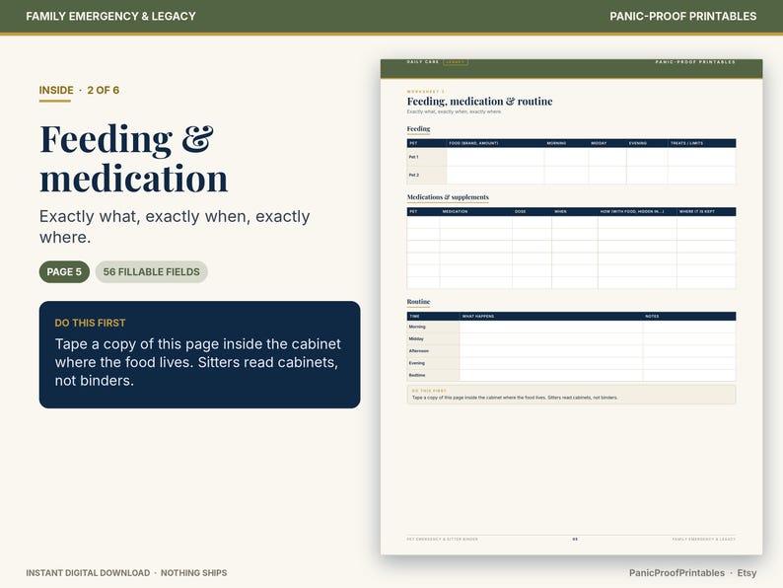
Task: Click the 'Exactly what, exactly when, exactly where.' subtitle
Action: (175, 226)
